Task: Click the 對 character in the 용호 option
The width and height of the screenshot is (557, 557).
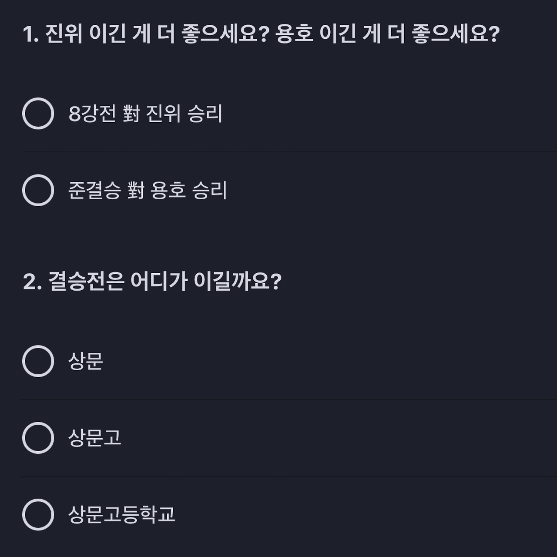Action: pyautogui.click(x=136, y=190)
